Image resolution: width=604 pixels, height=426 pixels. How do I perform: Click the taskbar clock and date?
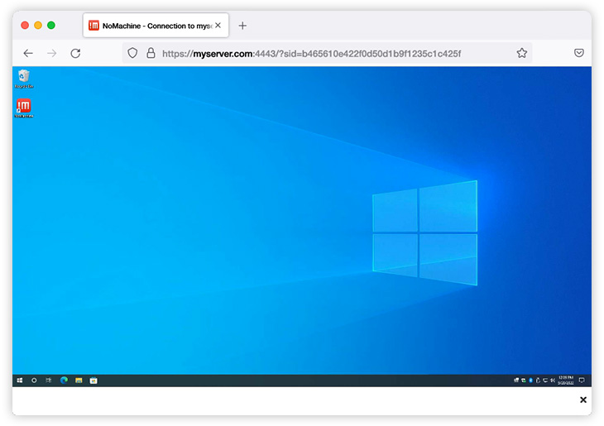pos(566,381)
